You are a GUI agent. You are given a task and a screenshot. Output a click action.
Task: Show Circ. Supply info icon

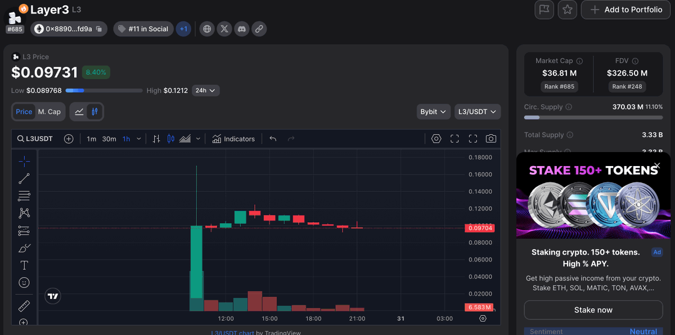[x=569, y=107]
